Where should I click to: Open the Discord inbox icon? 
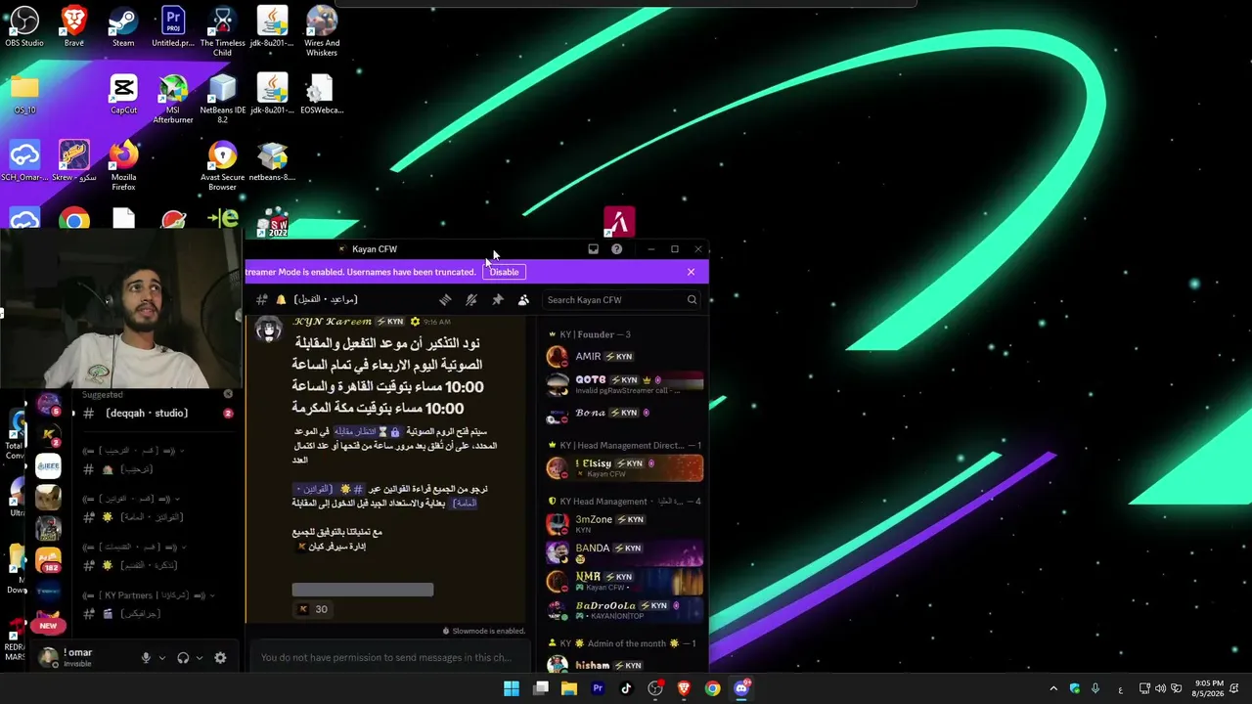(x=593, y=249)
